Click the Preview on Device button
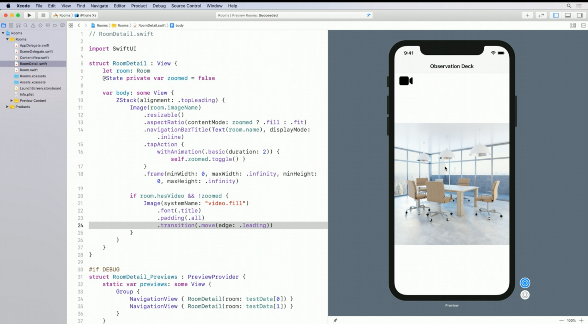 coord(525,295)
